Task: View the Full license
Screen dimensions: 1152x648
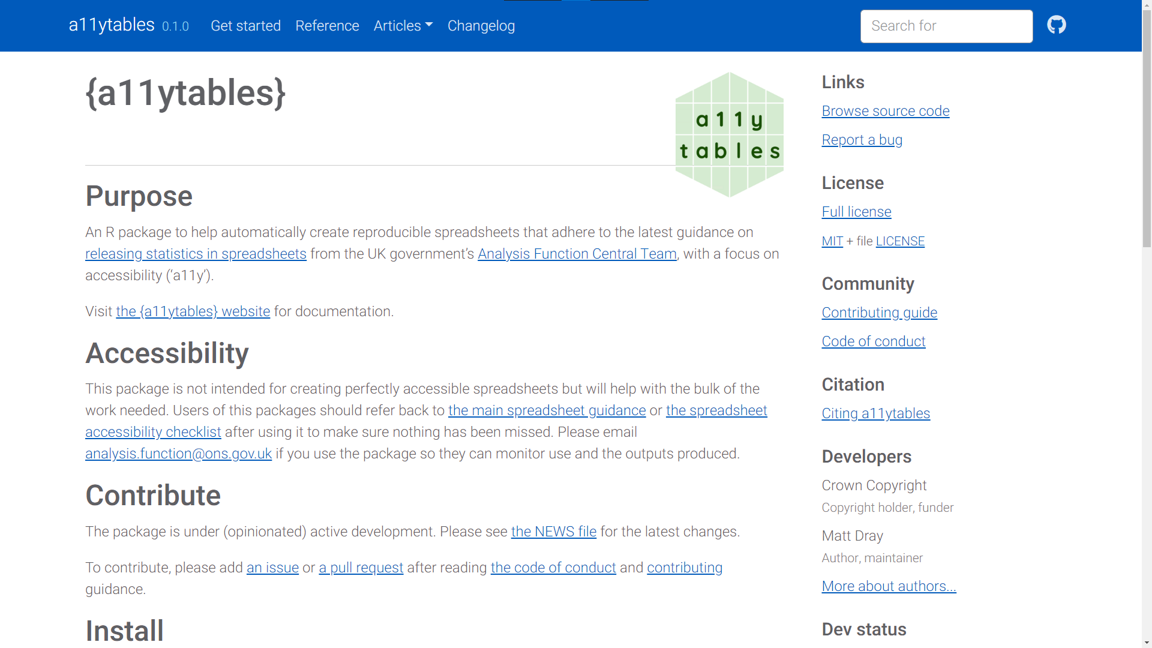Action: point(856,212)
